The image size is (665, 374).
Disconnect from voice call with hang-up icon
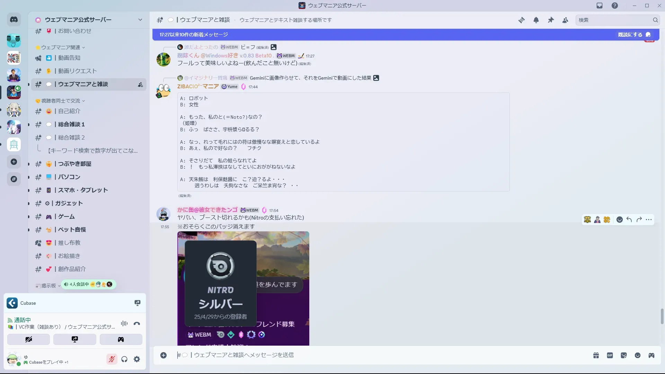click(137, 323)
